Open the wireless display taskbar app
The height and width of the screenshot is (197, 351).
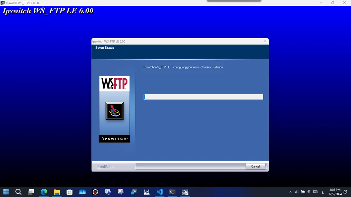(x=134, y=192)
